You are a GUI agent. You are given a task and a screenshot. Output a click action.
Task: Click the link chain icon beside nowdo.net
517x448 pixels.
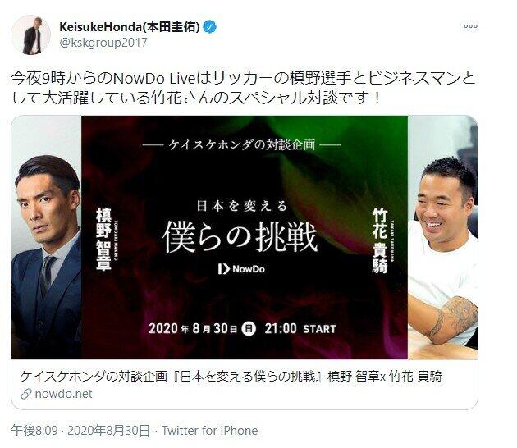coord(25,394)
